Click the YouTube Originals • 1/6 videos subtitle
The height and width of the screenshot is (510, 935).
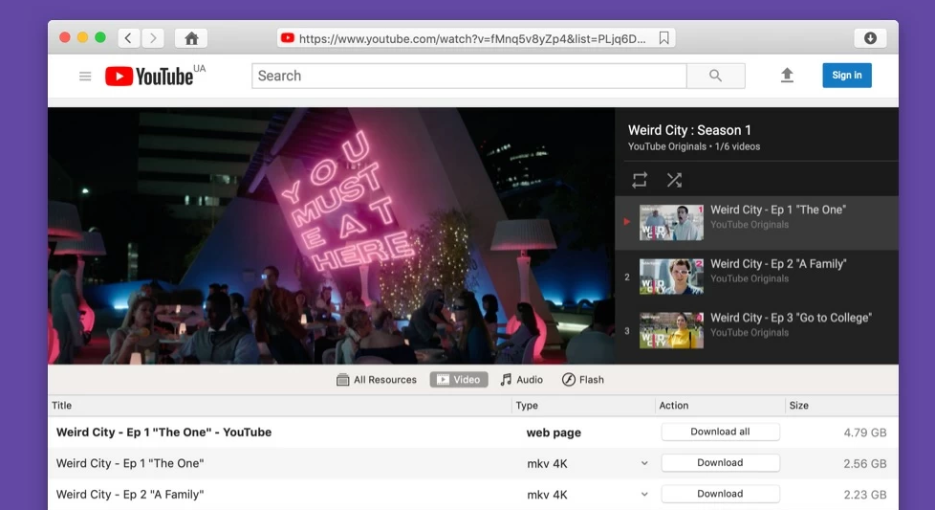click(x=694, y=146)
